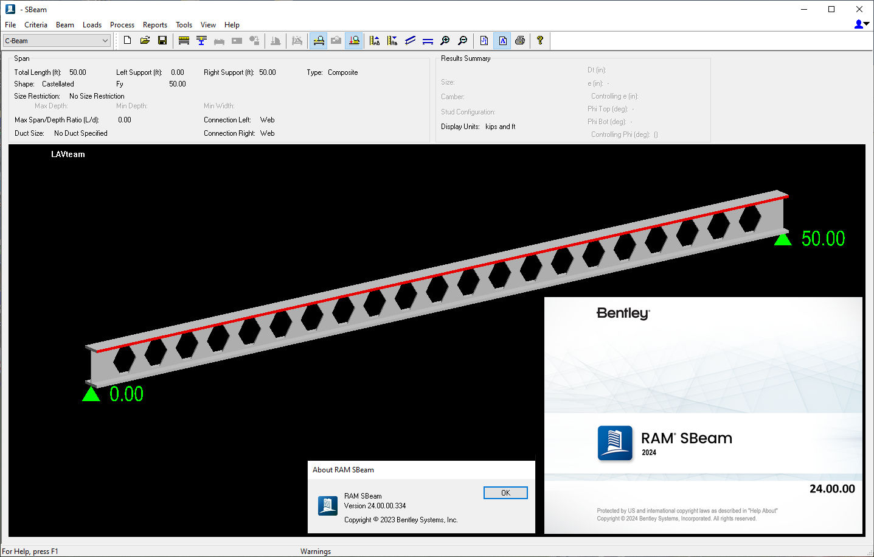The image size is (874, 557).
Task: Open the help question mark icon
Action: [x=540, y=40]
